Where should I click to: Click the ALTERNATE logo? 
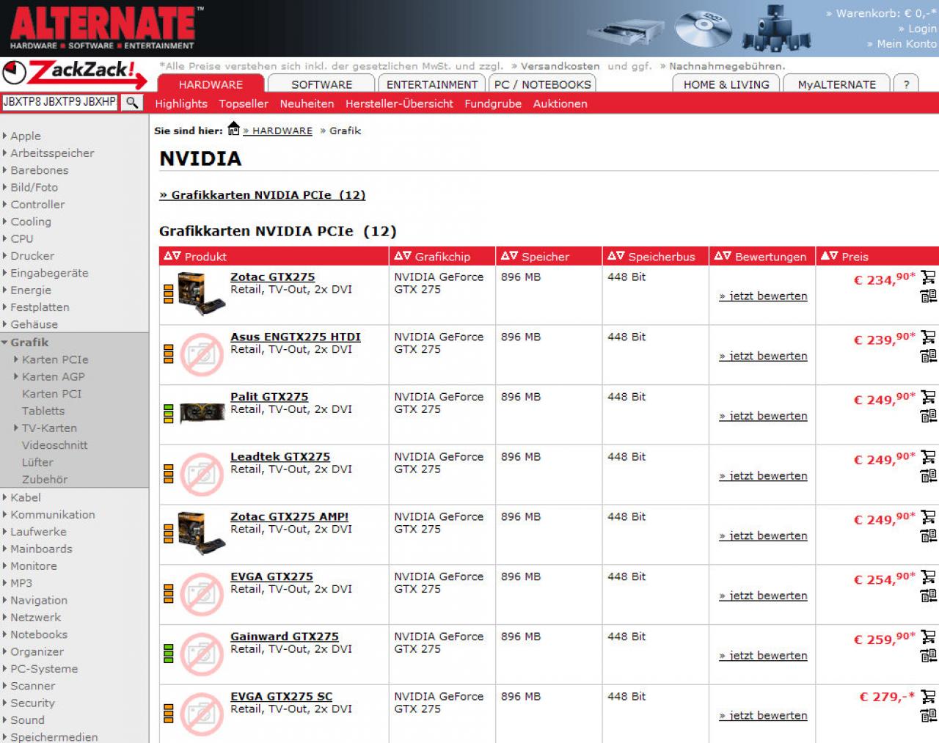[104, 28]
